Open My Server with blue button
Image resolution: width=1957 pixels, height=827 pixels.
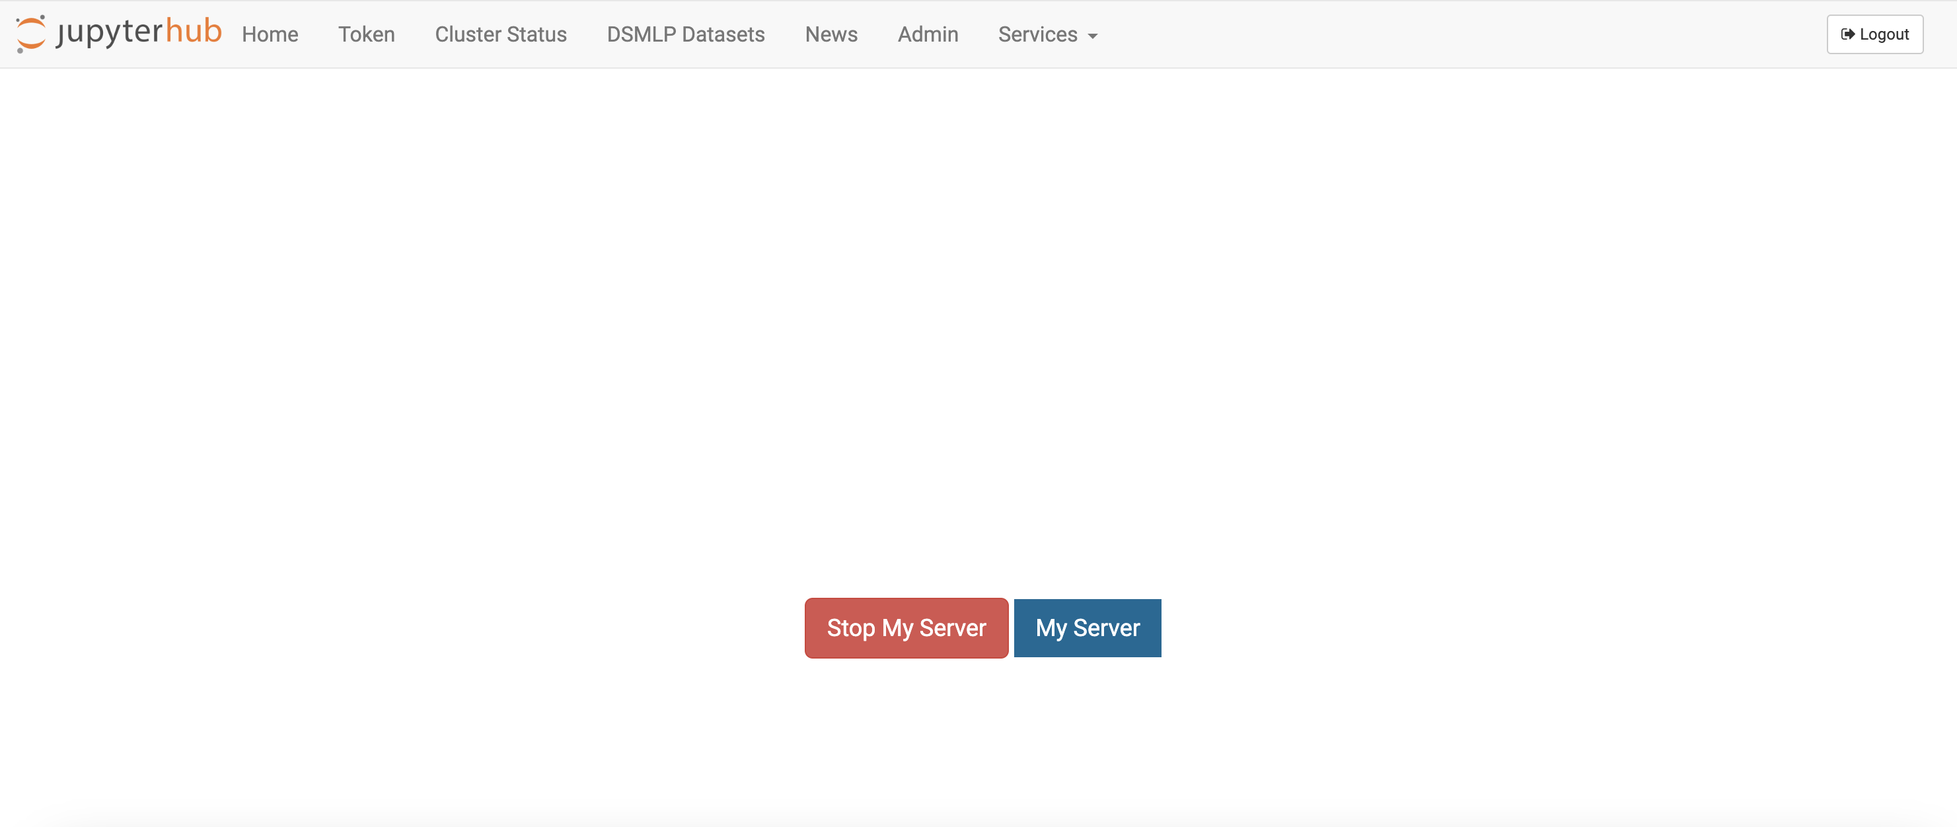tap(1087, 628)
